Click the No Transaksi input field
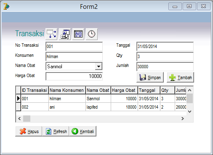The width and height of the screenshot is (213, 155). 74,46
